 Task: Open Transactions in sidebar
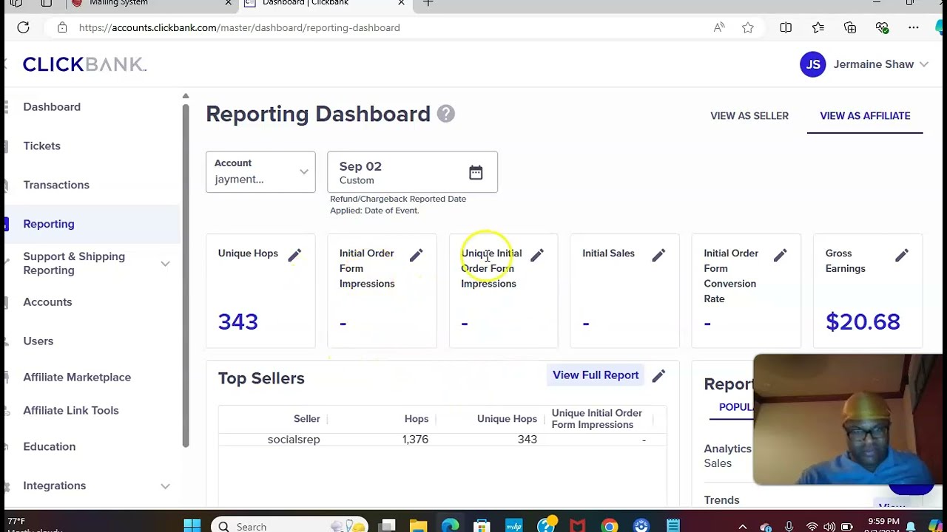56,185
